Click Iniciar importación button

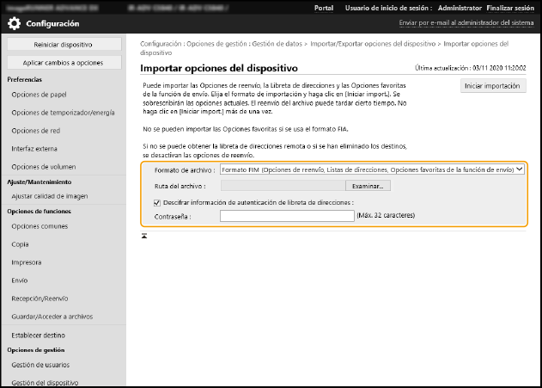492,86
